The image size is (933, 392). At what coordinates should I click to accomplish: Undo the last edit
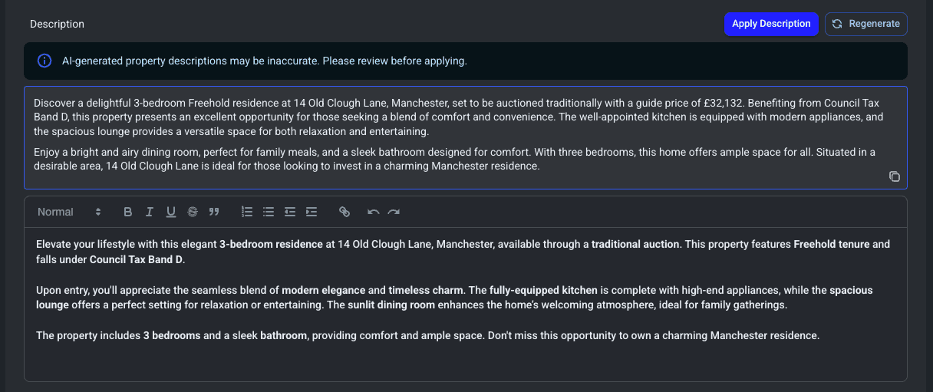374,212
